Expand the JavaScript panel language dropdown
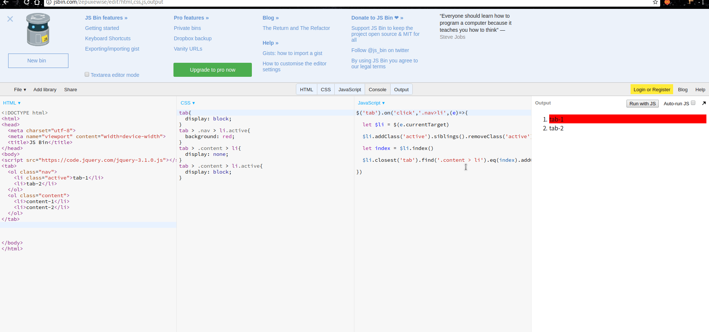709x332 pixels. [x=371, y=103]
